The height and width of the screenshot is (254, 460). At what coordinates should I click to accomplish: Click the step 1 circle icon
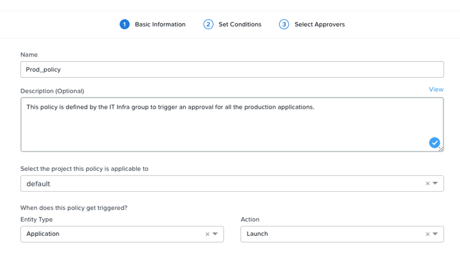[124, 25]
